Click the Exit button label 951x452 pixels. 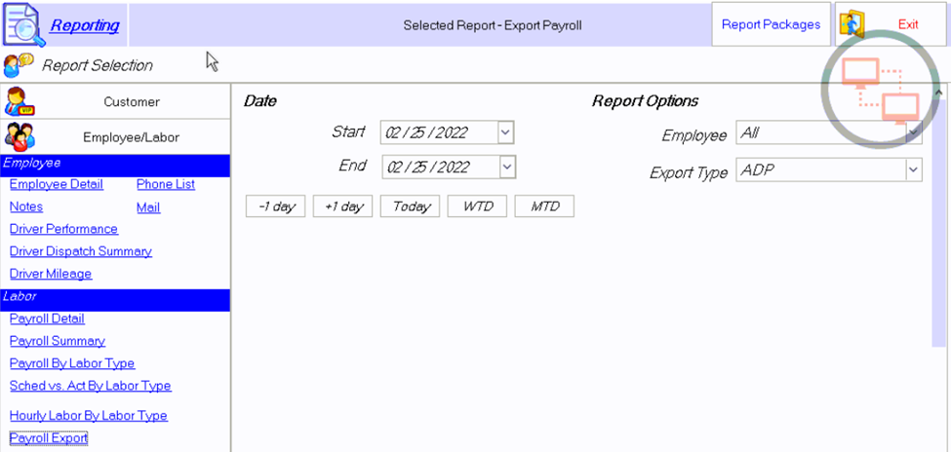908,25
